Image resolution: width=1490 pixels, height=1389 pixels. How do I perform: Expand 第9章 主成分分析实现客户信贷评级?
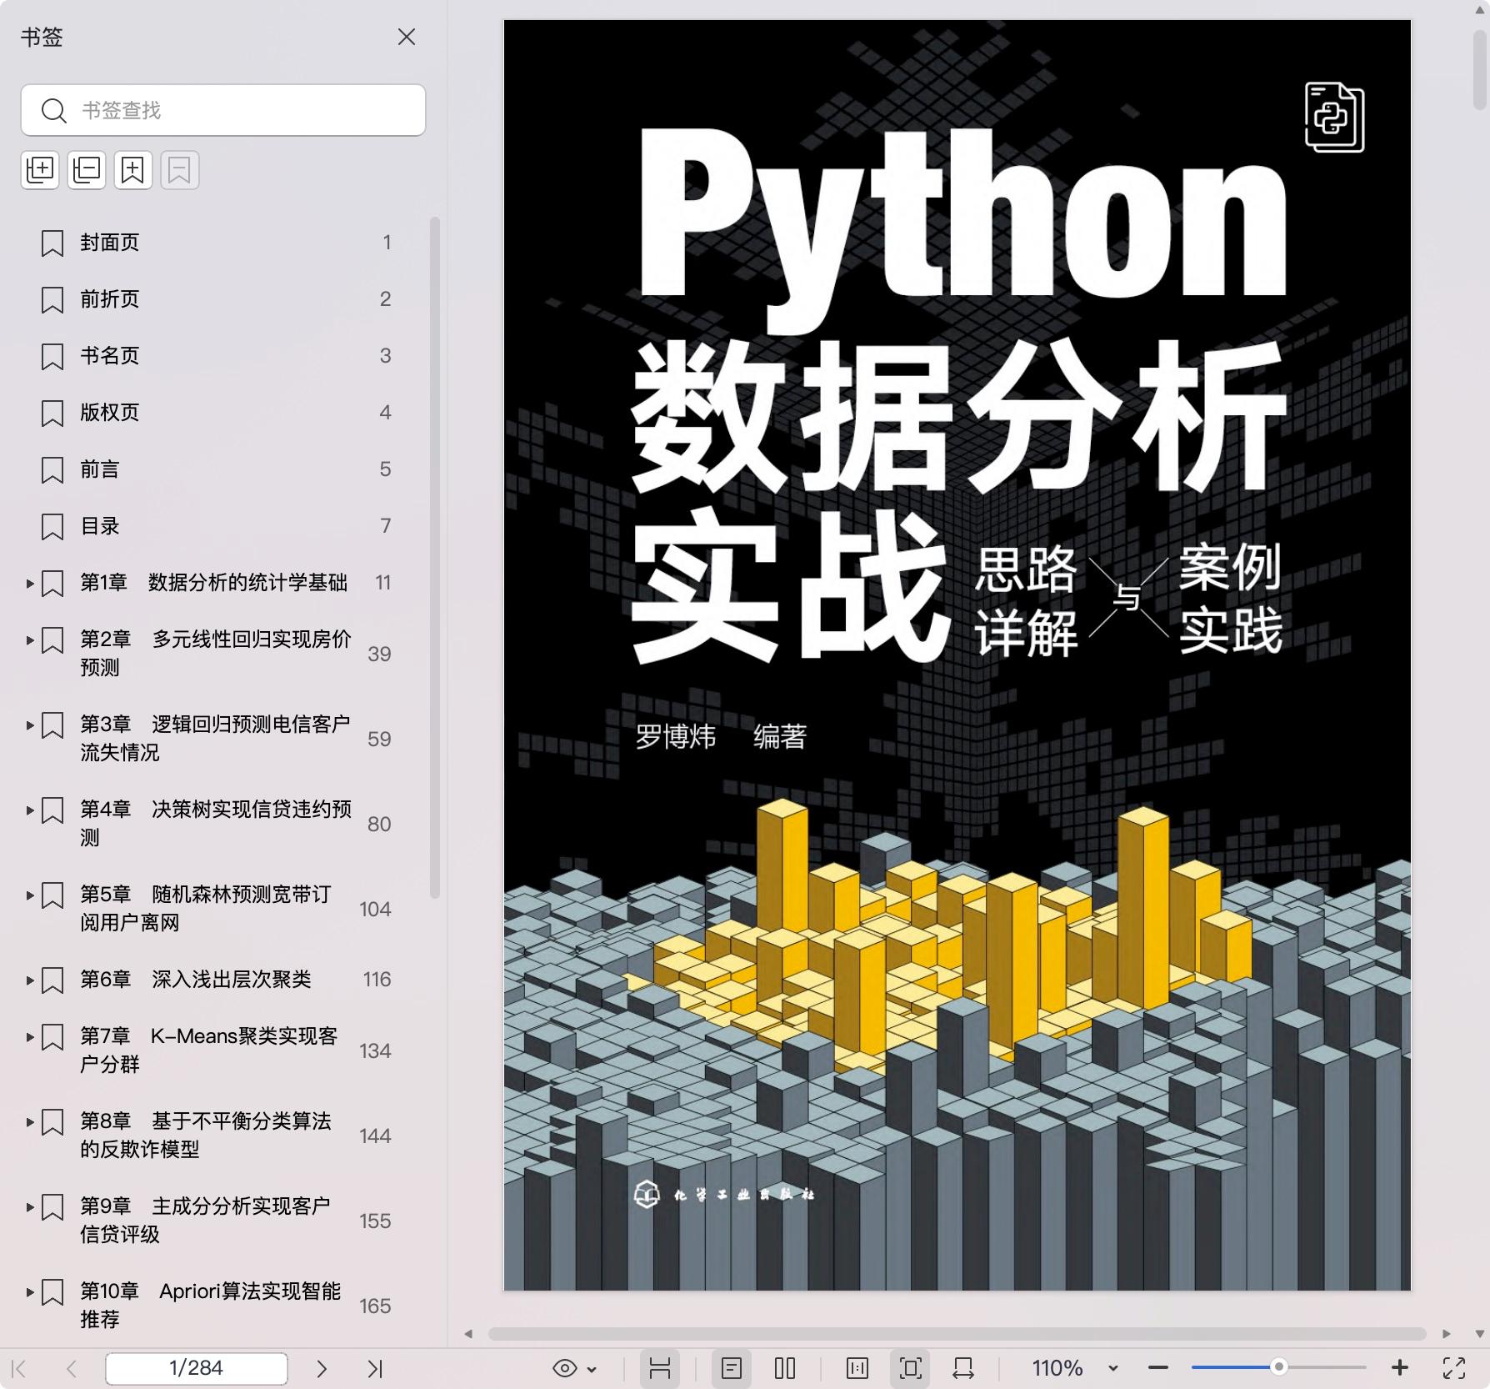coord(30,1207)
